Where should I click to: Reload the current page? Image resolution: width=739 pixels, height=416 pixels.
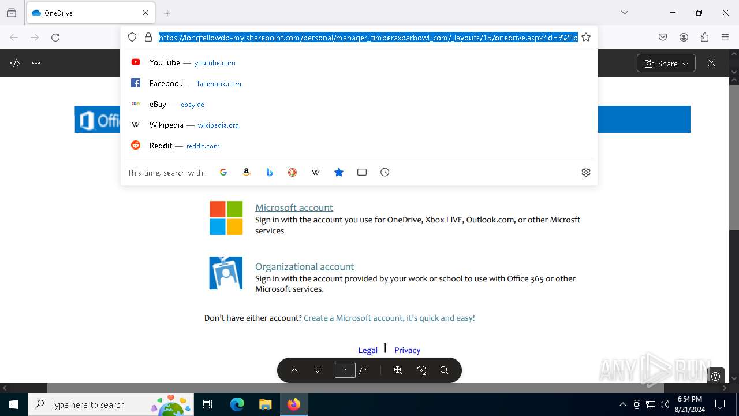(55, 37)
